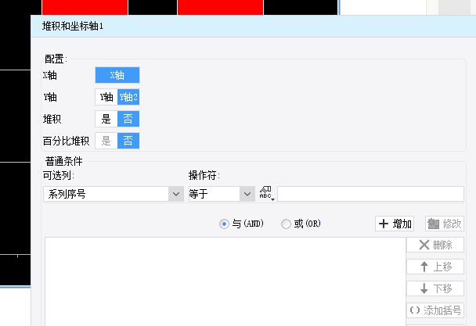Click the ABC formula type icon
This screenshot has height=326, width=476.
click(267, 193)
